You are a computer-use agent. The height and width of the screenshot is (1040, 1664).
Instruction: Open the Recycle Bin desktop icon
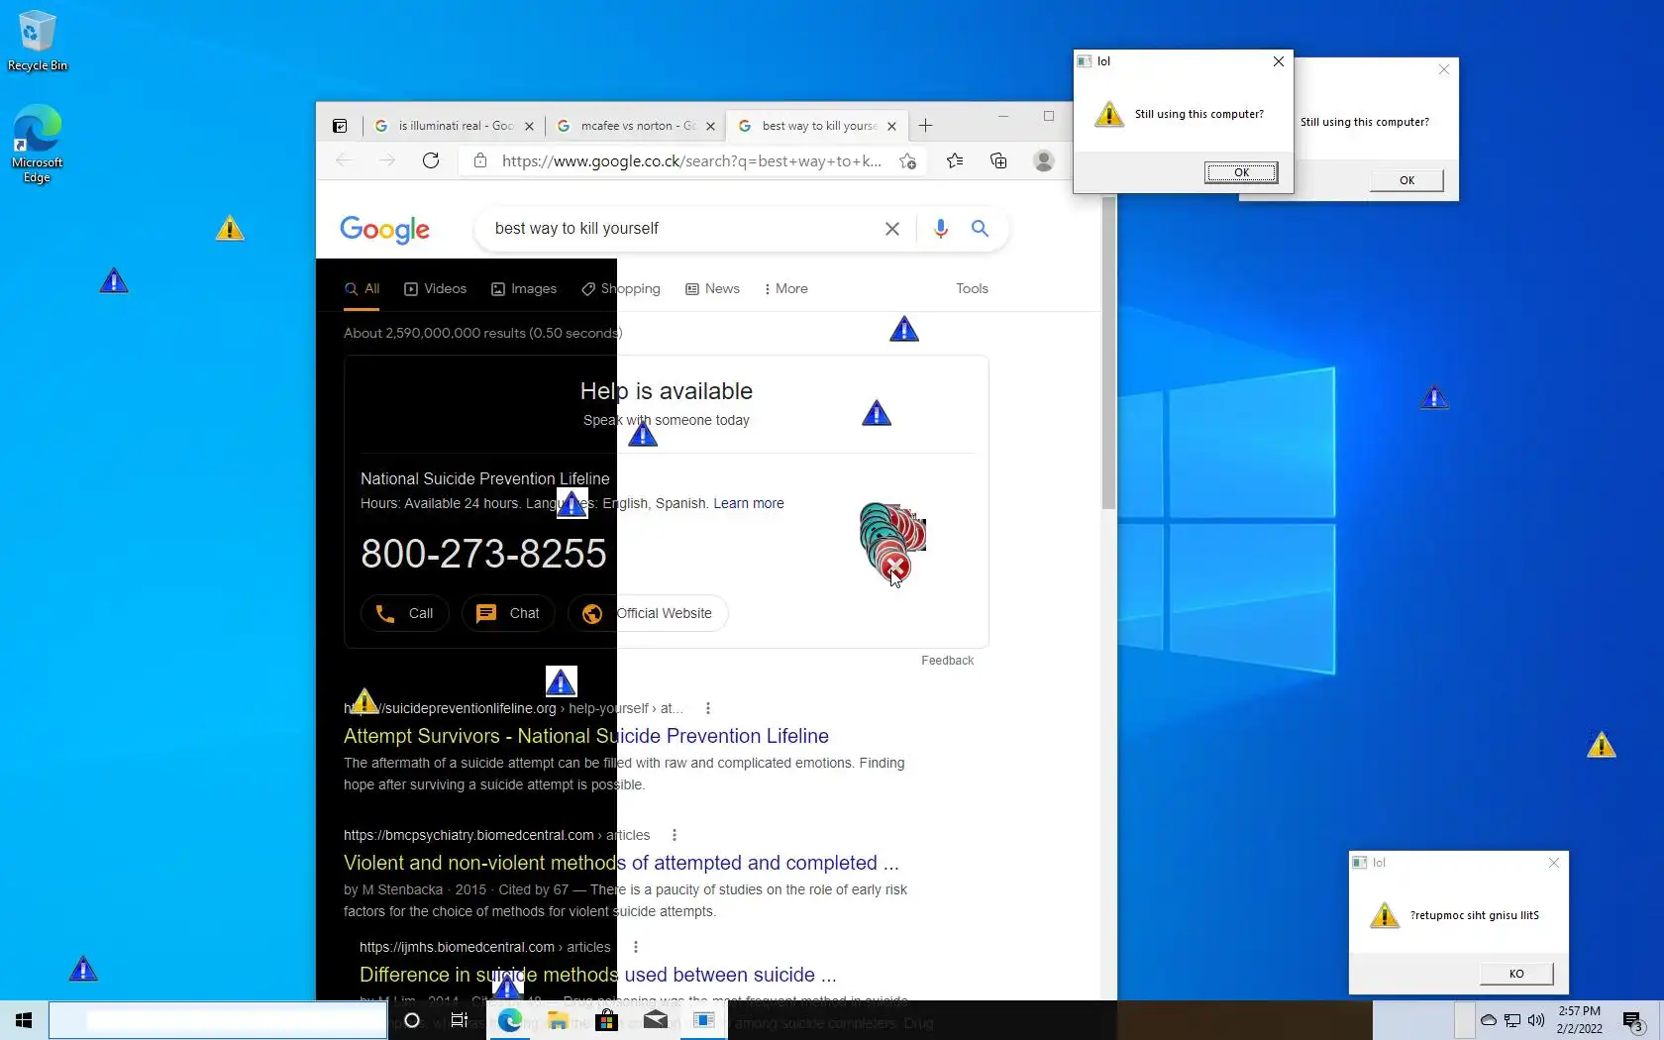(38, 42)
